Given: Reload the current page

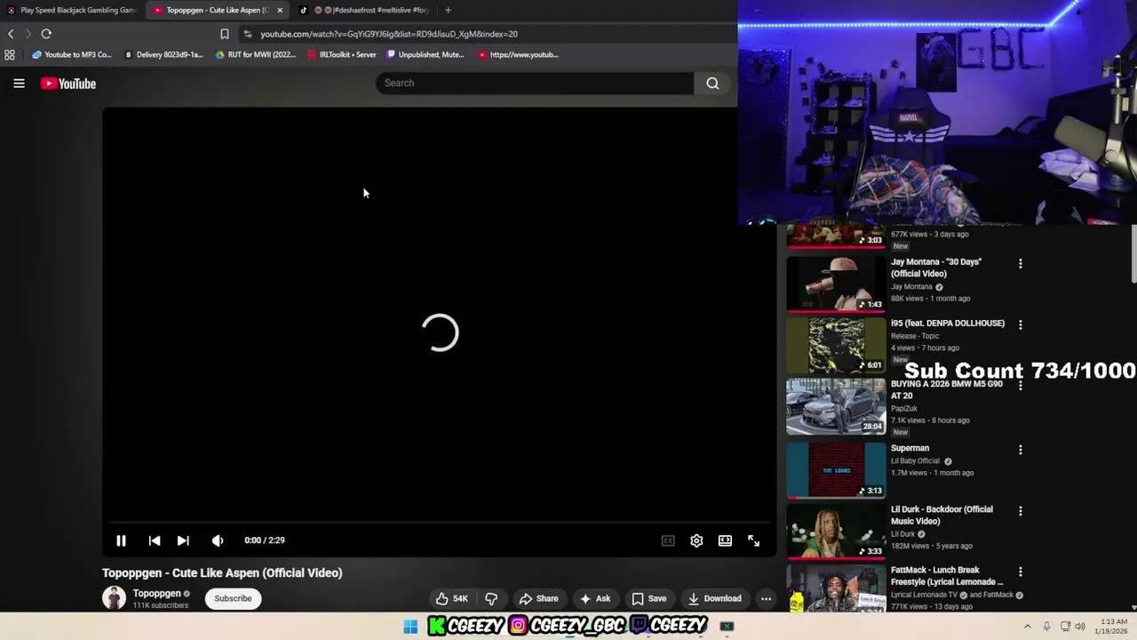Looking at the screenshot, I should tap(46, 34).
